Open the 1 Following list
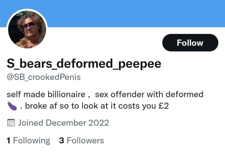 coord(28,140)
